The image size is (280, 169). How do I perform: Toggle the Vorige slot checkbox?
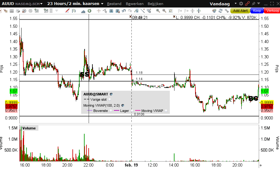click(110, 99)
